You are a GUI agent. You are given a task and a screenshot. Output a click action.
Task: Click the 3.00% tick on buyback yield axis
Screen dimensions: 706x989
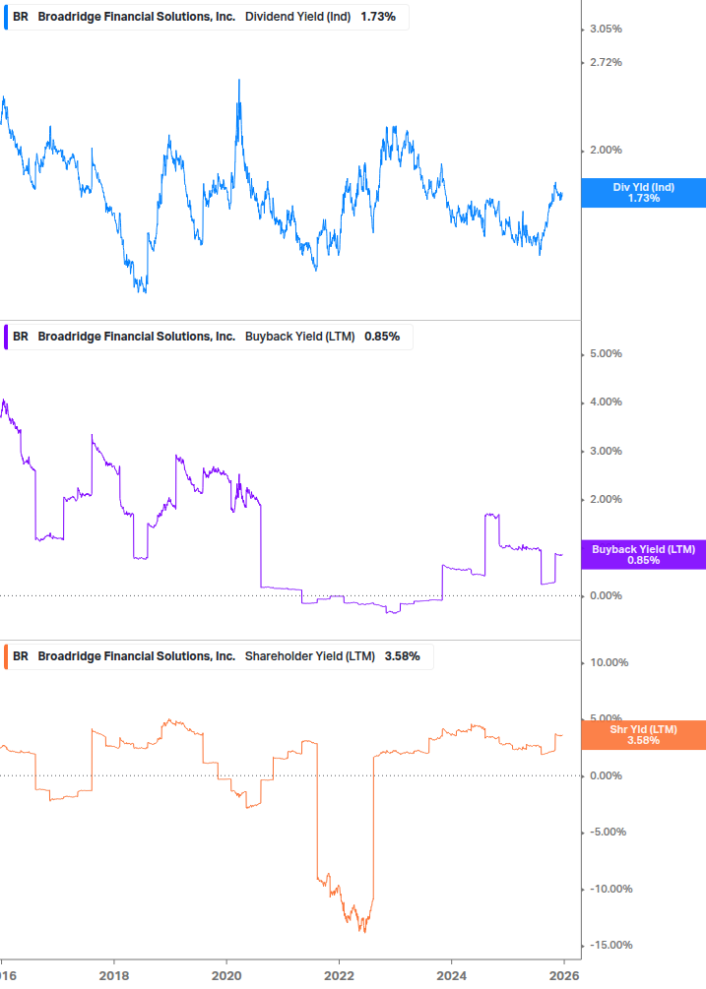[606, 451]
